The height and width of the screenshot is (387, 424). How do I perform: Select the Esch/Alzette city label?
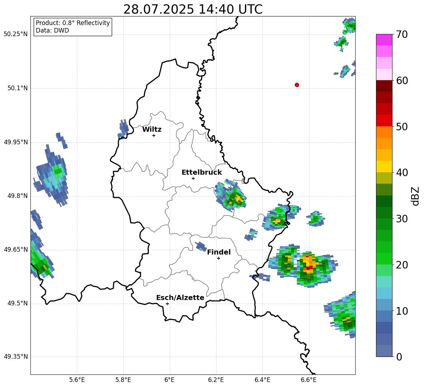click(x=180, y=297)
